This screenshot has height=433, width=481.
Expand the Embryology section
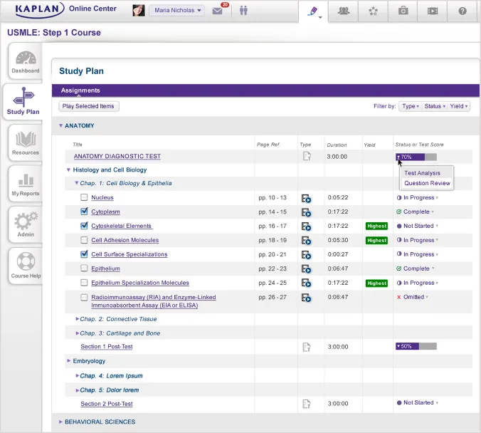point(69,360)
